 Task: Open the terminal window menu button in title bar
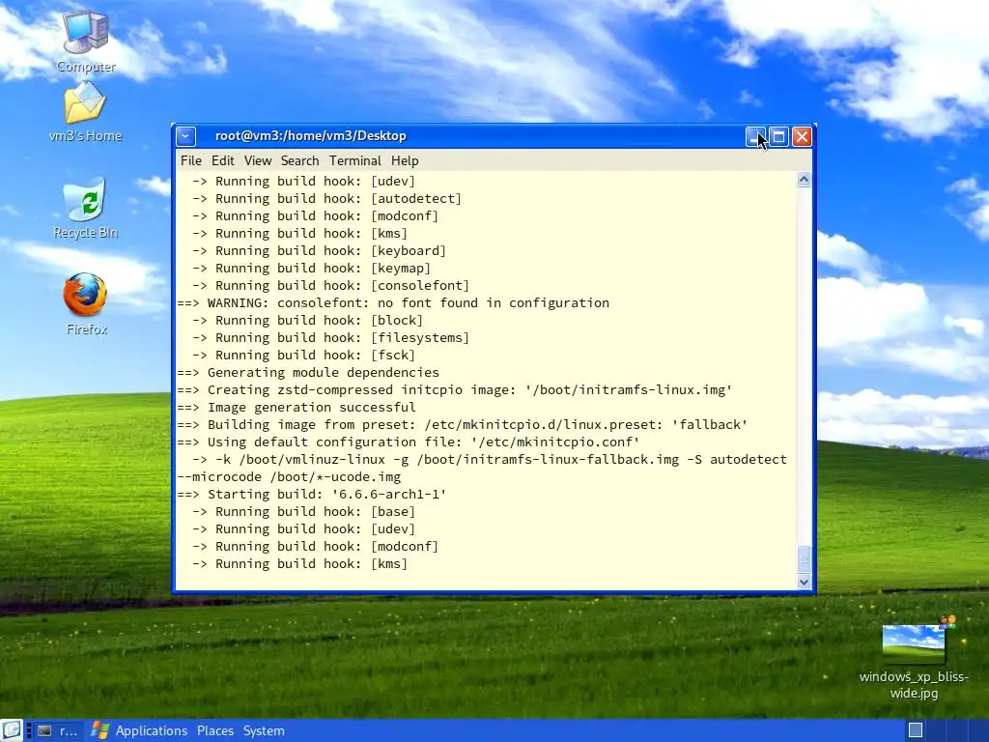tap(186, 136)
